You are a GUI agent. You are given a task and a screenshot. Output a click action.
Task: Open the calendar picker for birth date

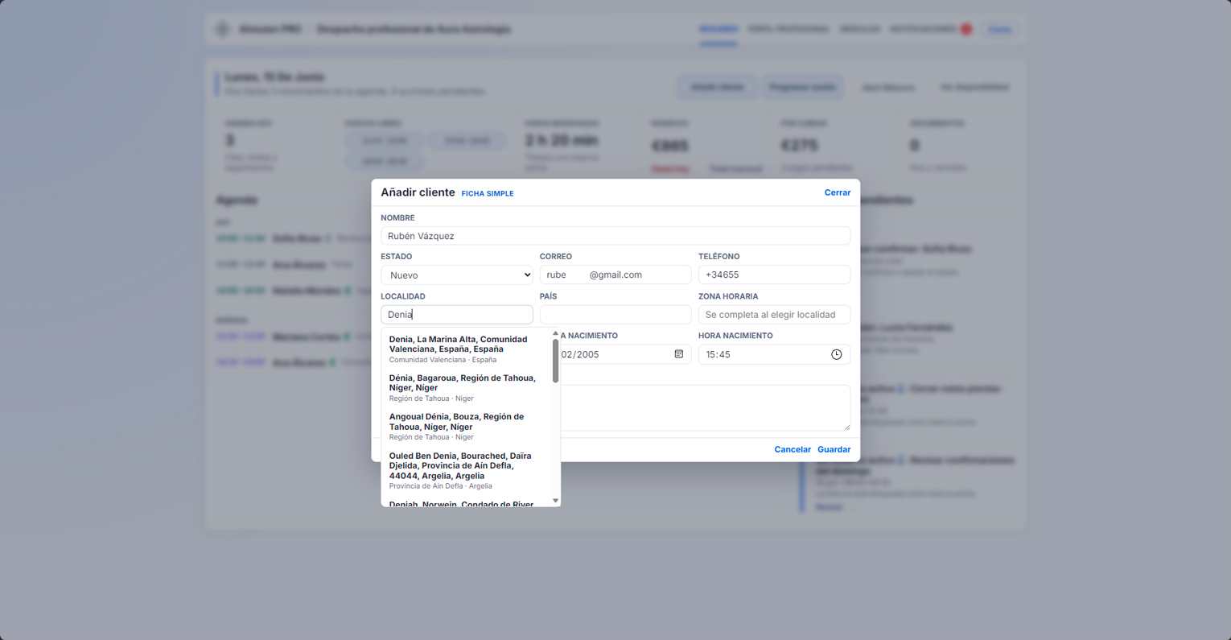678,354
